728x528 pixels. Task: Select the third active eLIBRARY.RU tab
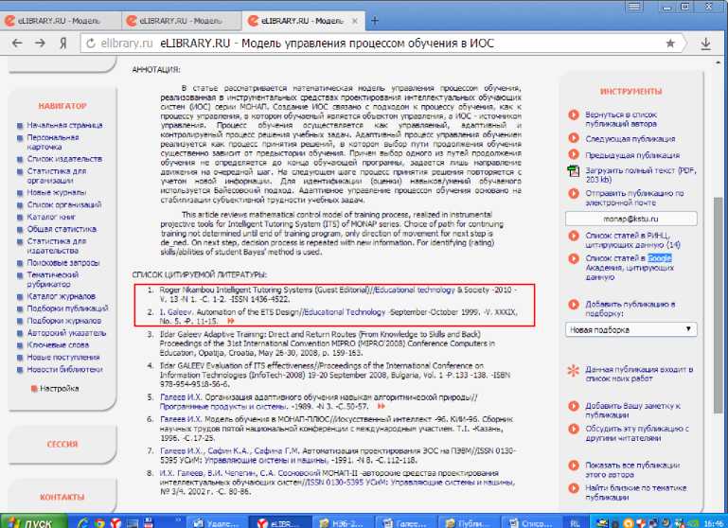303,21
